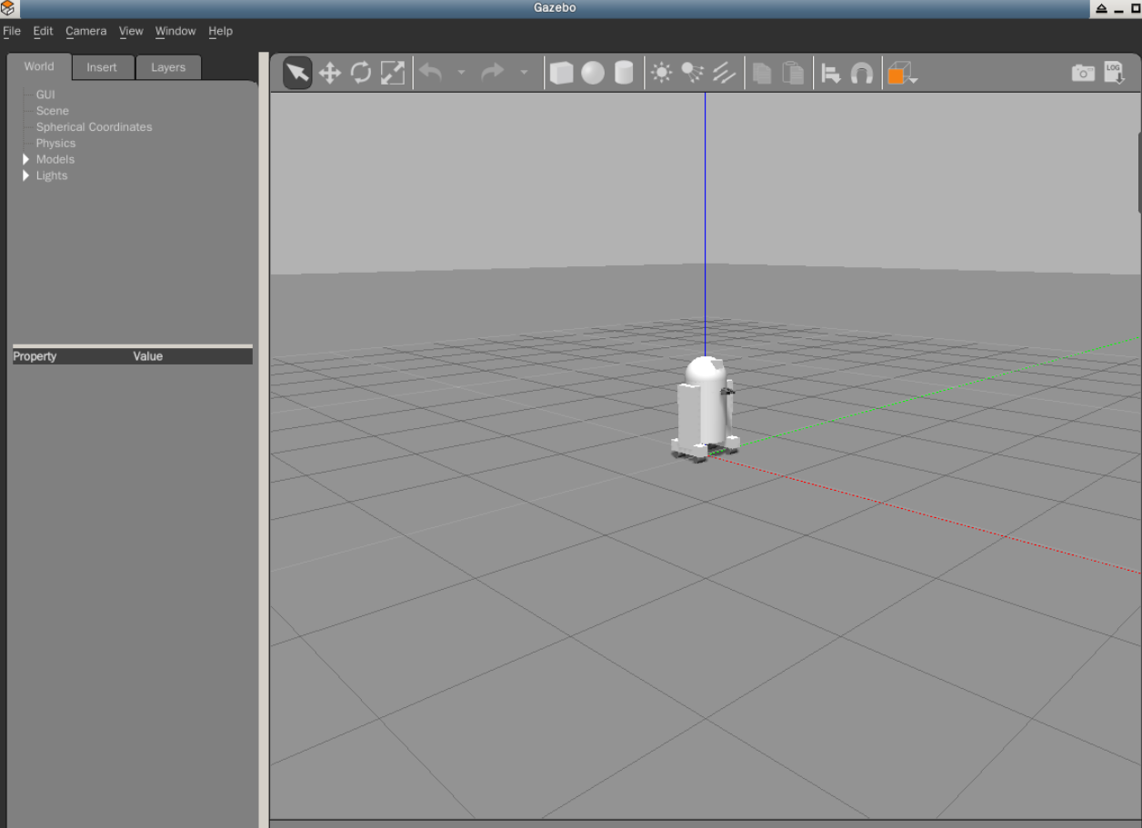Click the Paste clipboard icon
This screenshot has height=828, width=1142.
click(794, 74)
